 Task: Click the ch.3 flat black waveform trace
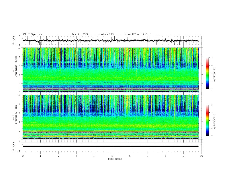click(111, 146)
